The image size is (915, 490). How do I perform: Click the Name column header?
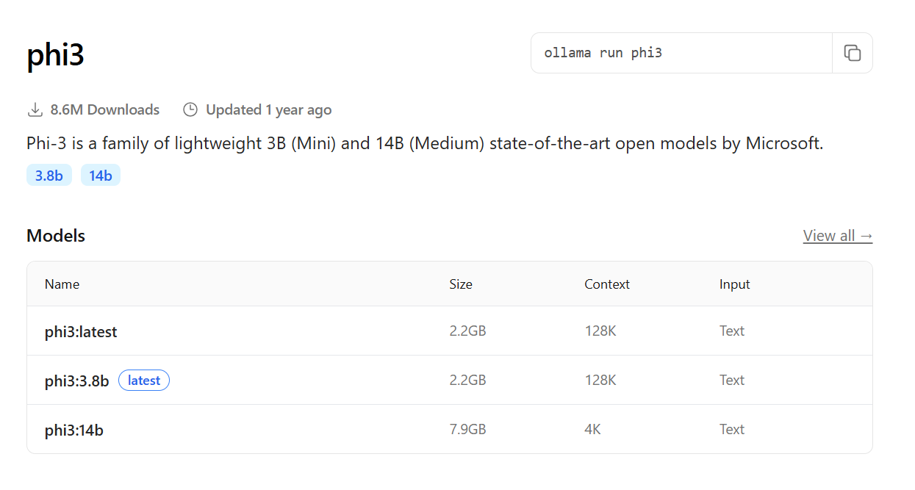tap(62, 284)
